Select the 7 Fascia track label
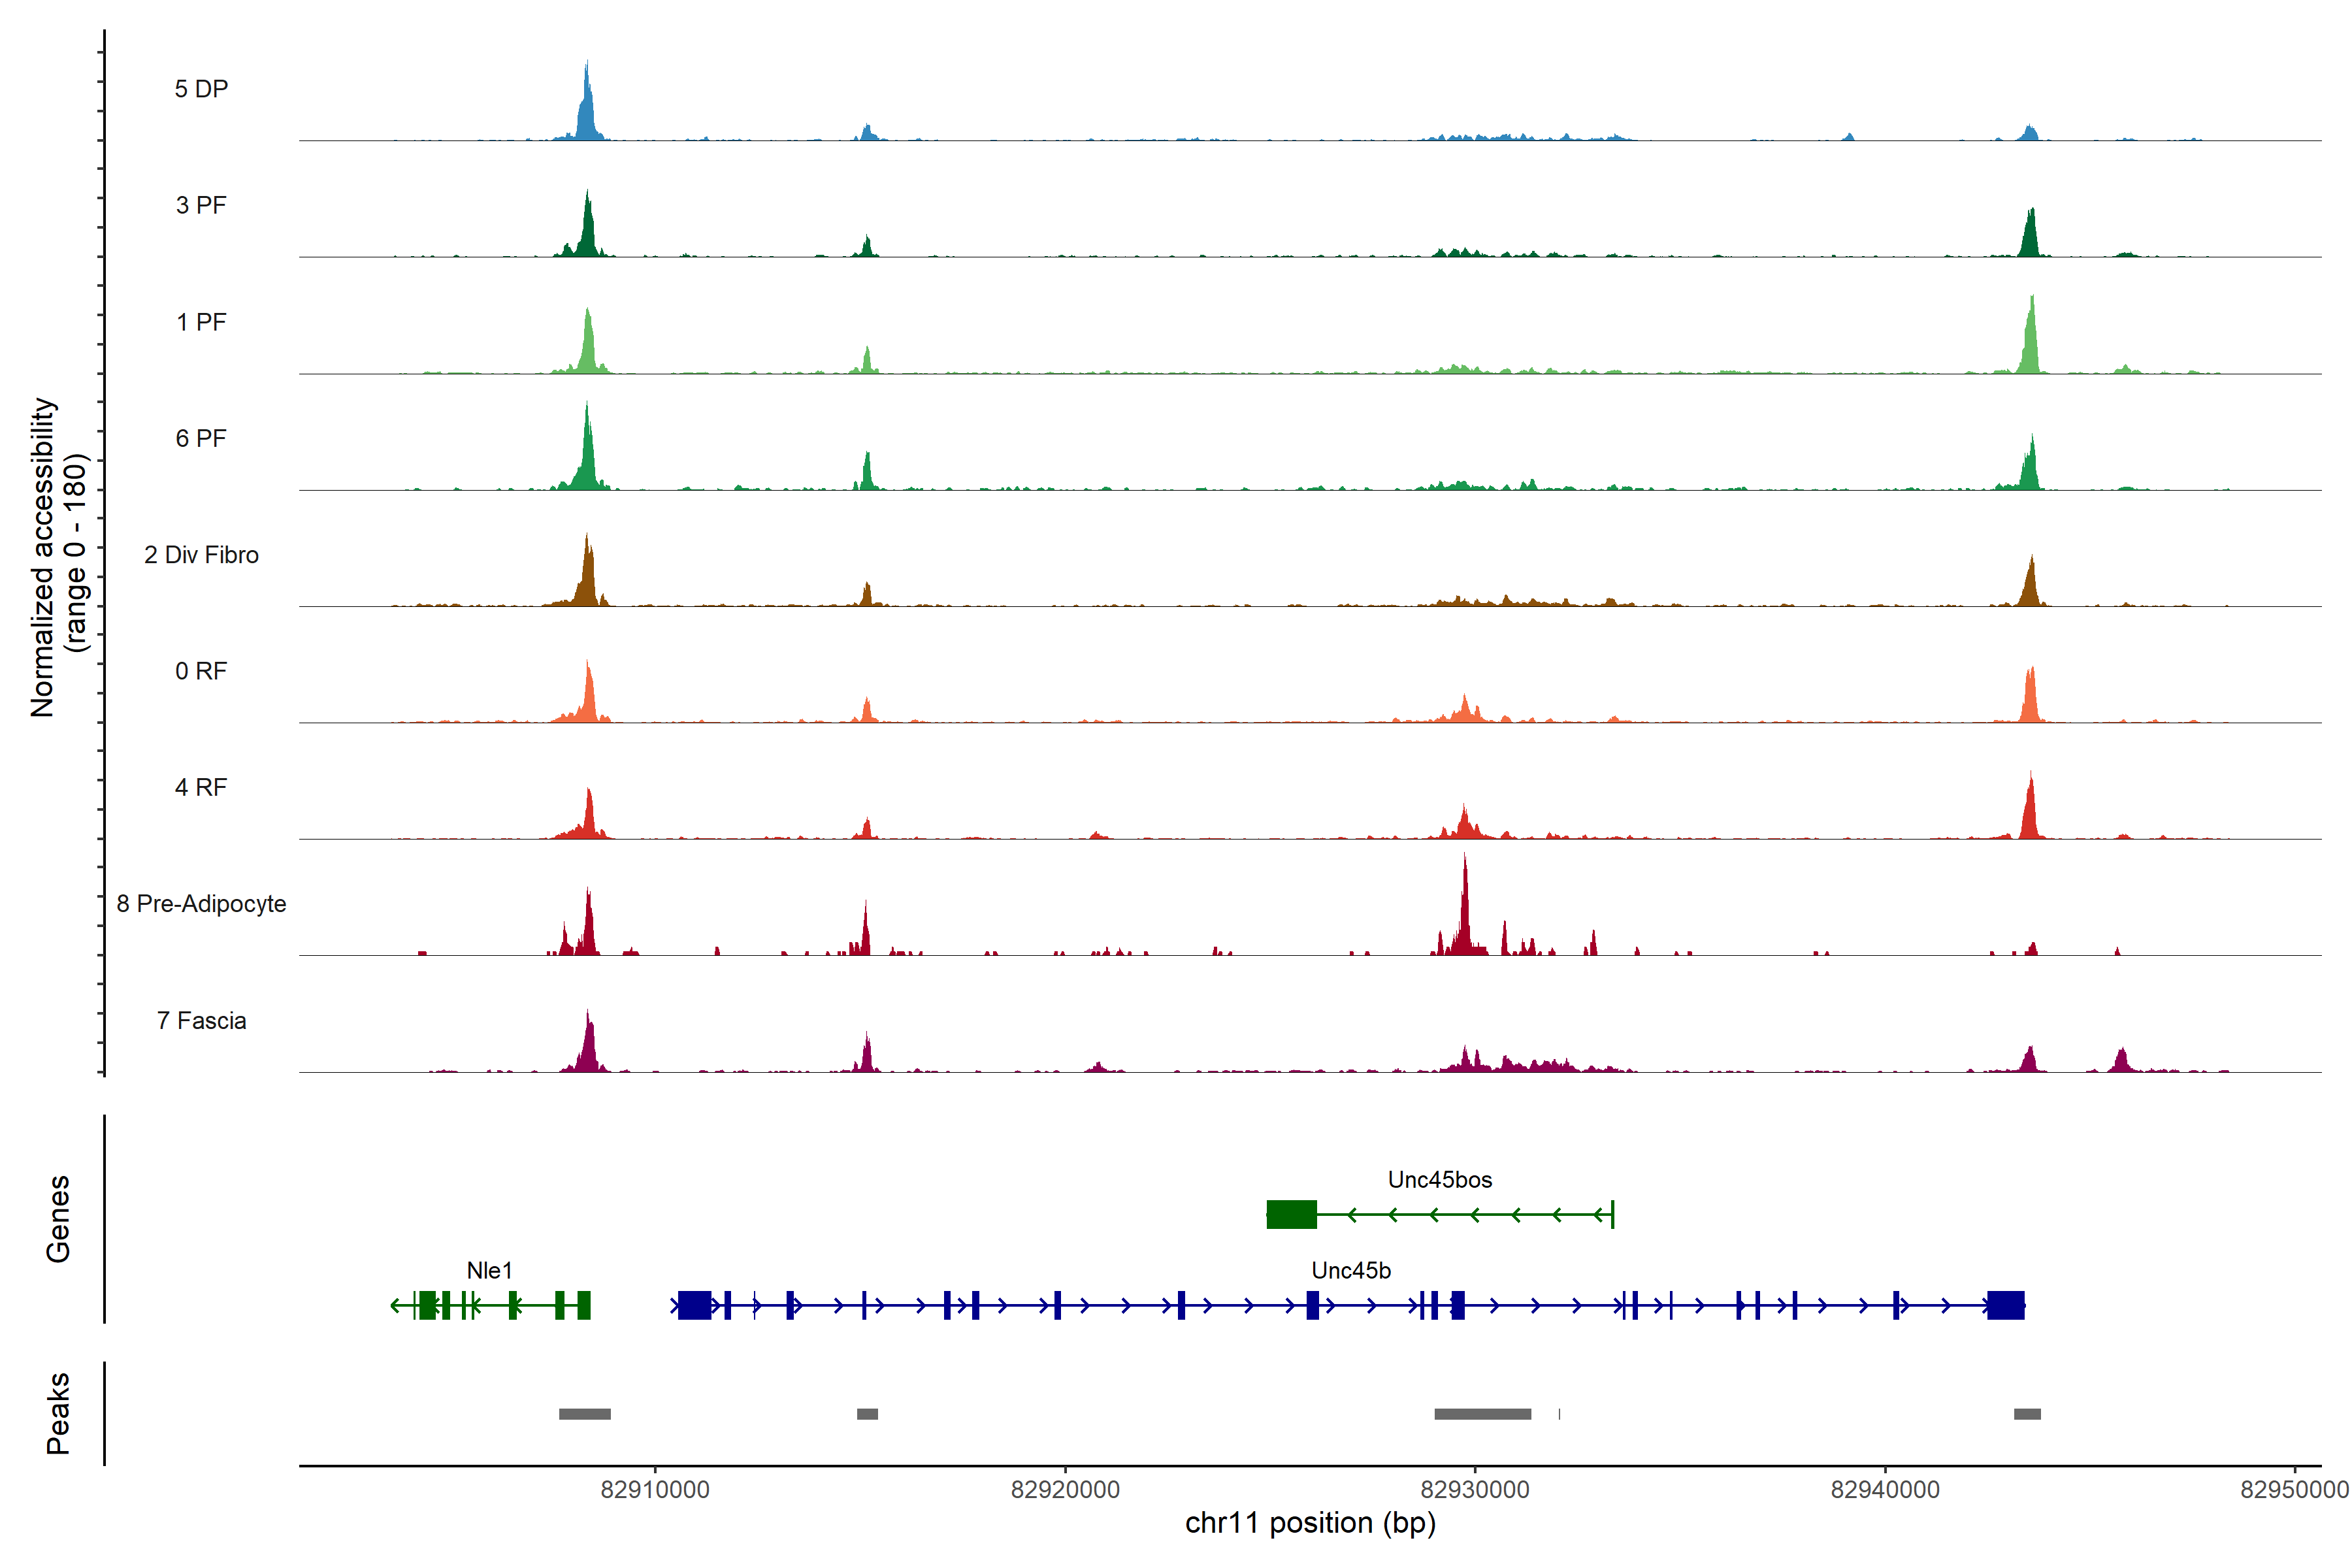The image size is (2352, 1568). 201,1021
